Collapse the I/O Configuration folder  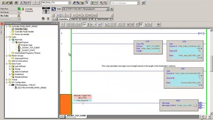coord(7,82)
